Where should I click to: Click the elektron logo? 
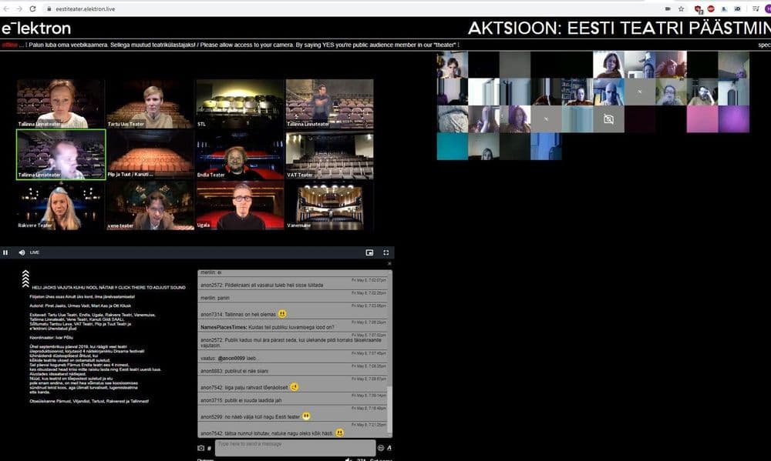click(36, 28)
